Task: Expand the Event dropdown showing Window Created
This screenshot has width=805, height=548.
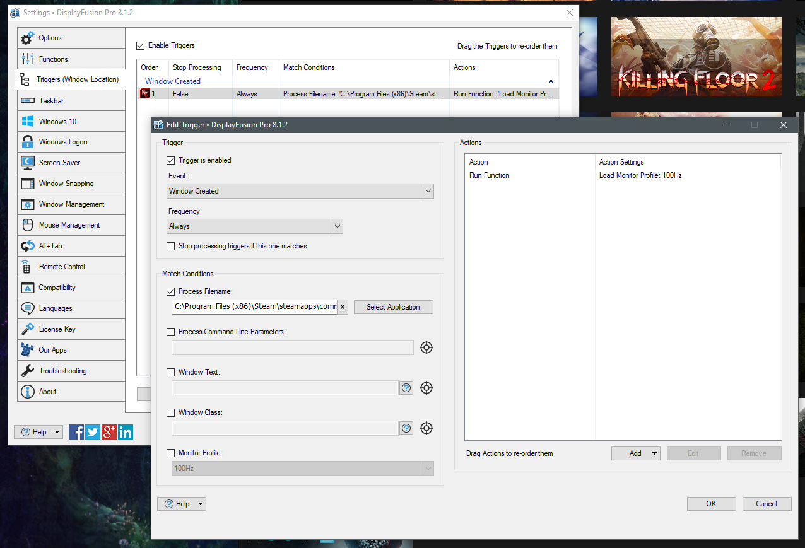Action: [x=300, y=191]
